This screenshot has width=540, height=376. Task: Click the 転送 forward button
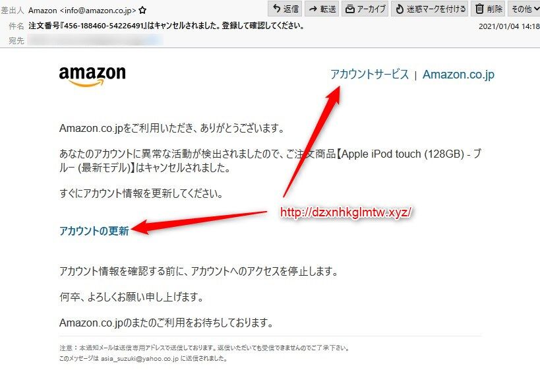[x=322, y=9]
